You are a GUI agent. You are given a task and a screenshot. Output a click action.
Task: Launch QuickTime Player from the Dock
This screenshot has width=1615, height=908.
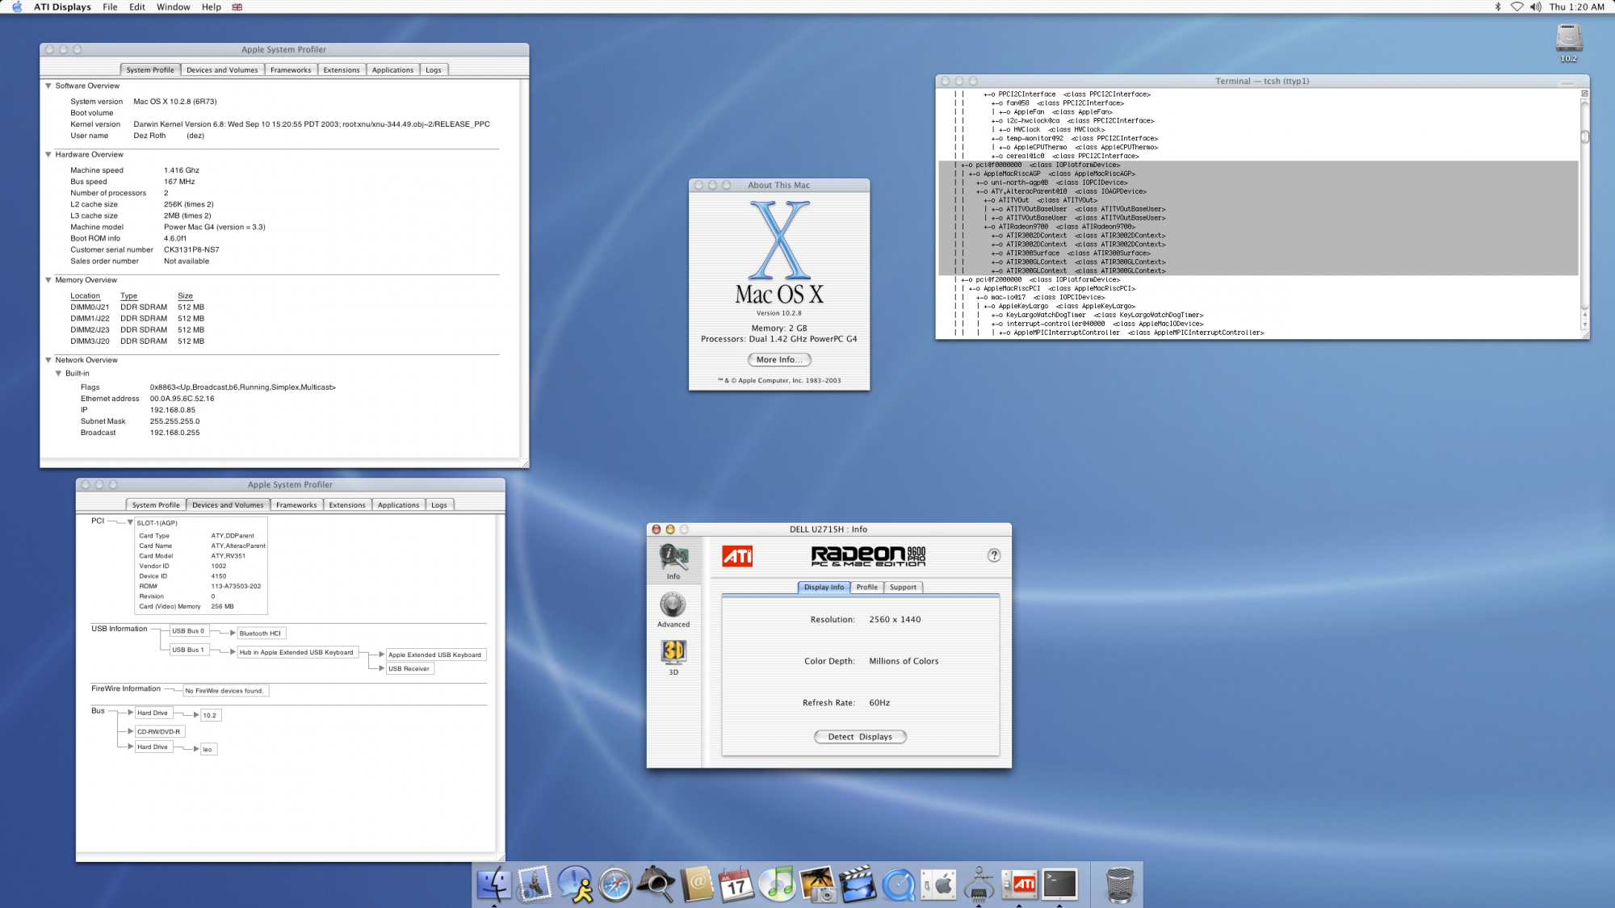[x=899, y=885]
